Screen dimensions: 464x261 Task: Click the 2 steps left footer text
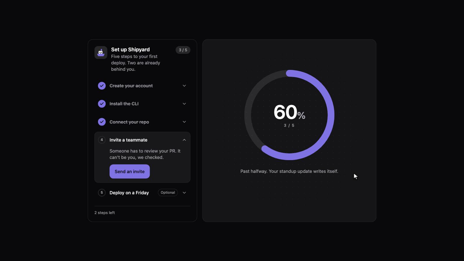[x=105, y=213]
